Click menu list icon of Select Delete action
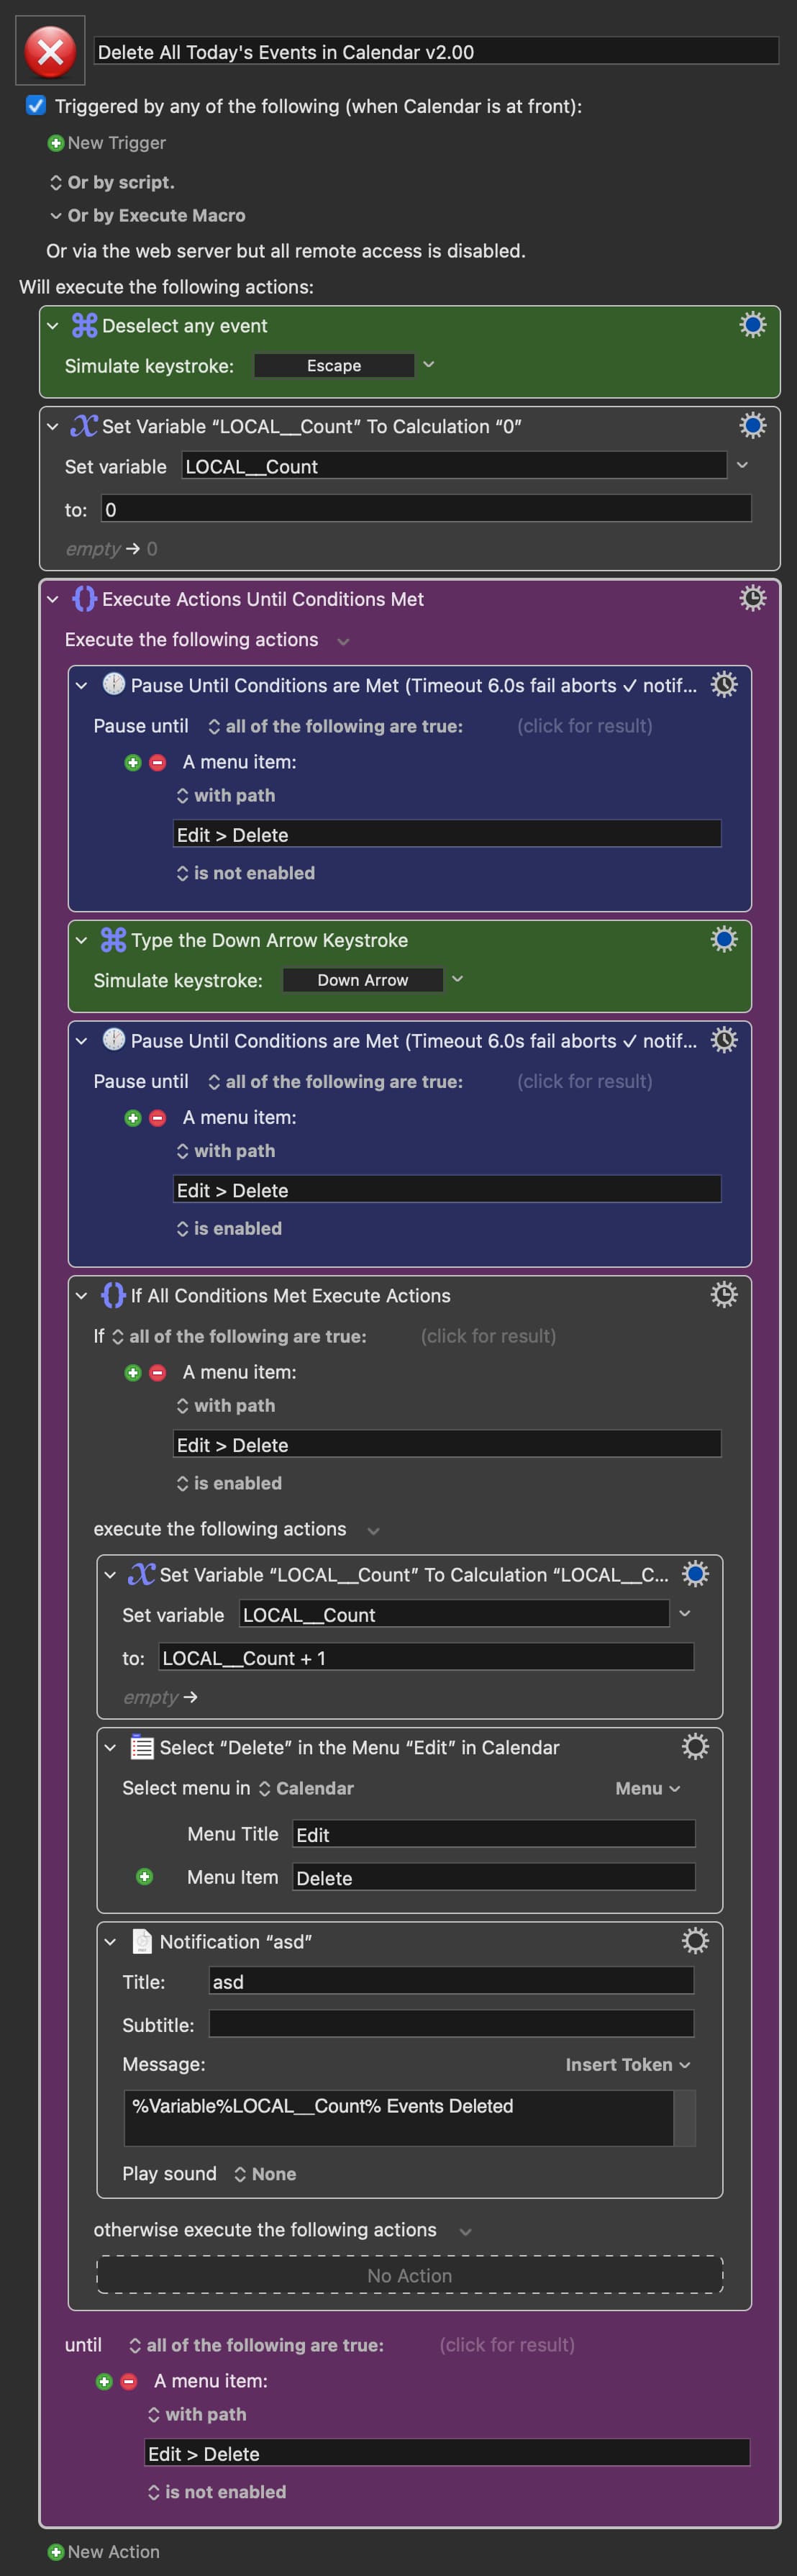The height and width of the screenshot is (2576, 797). (x=142, y=1747)
